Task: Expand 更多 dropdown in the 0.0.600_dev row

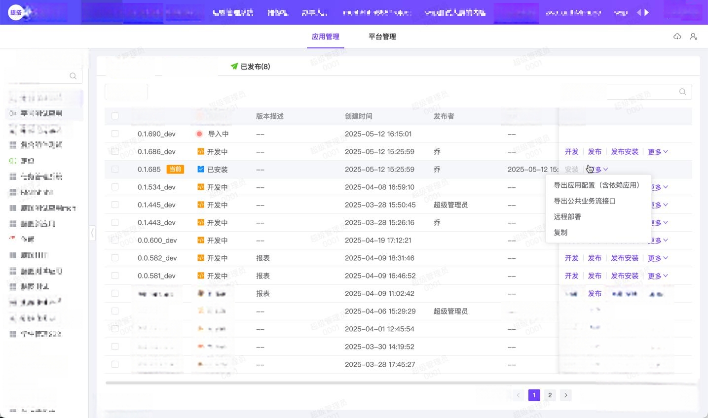Action: coord(660,241)
